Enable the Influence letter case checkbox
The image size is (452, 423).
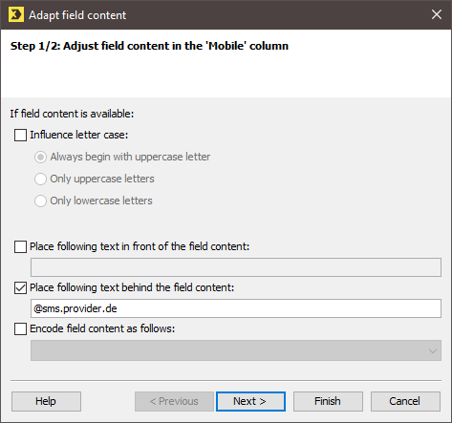coord(20,135)
